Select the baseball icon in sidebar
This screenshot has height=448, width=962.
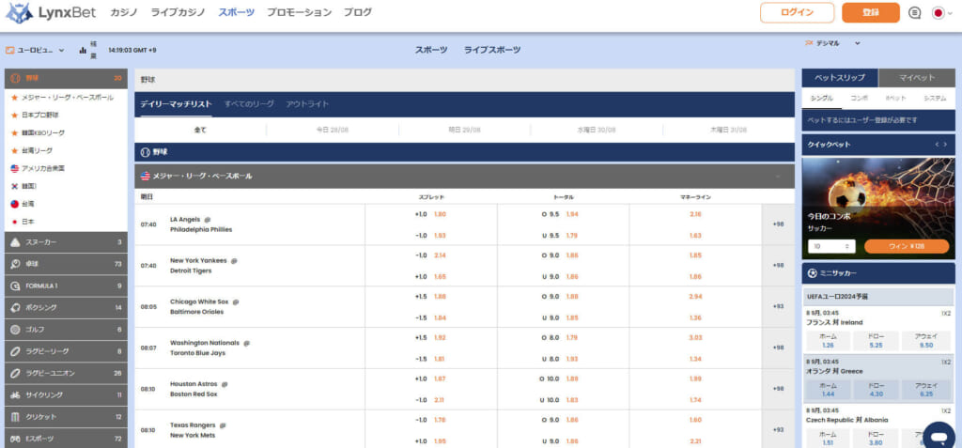[x=15, y=79]
